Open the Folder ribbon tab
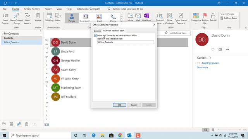Image resolution: width=248 pixels, height=139 pixels. [x=48, y=9]
